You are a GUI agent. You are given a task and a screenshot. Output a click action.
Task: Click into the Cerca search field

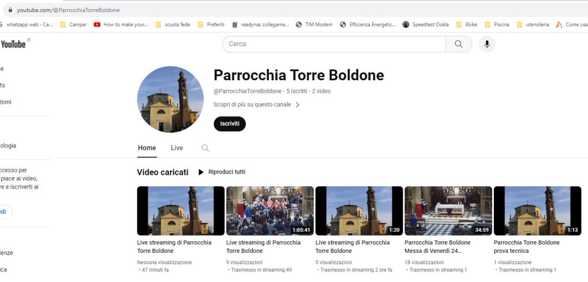tap(334, 44)
